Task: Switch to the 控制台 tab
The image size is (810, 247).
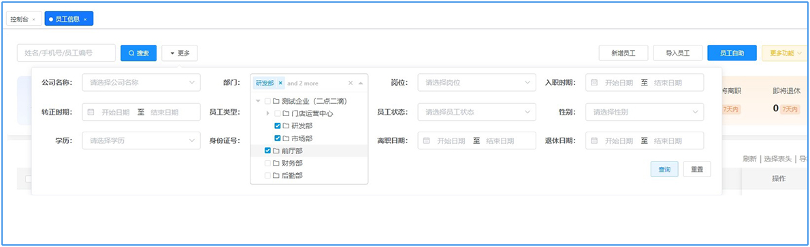Action: click(20, 19)
